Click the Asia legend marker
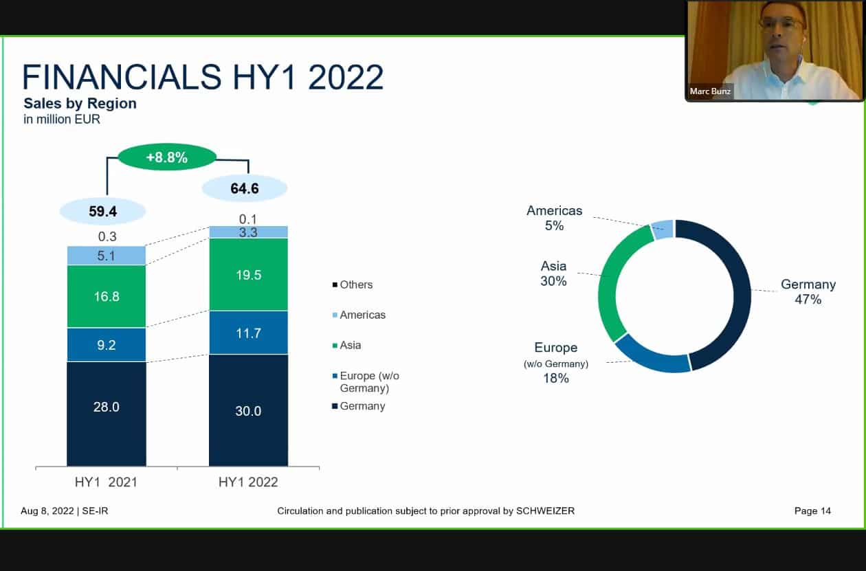The image size is (866, 571). (335, 345)
